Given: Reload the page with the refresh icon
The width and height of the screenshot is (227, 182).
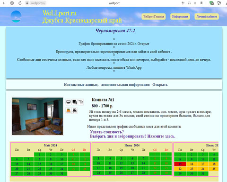Looking at the screenshot, I should (x=20, y=3).
